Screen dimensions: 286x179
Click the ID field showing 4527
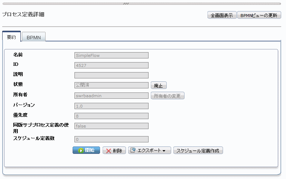point(111,65)
